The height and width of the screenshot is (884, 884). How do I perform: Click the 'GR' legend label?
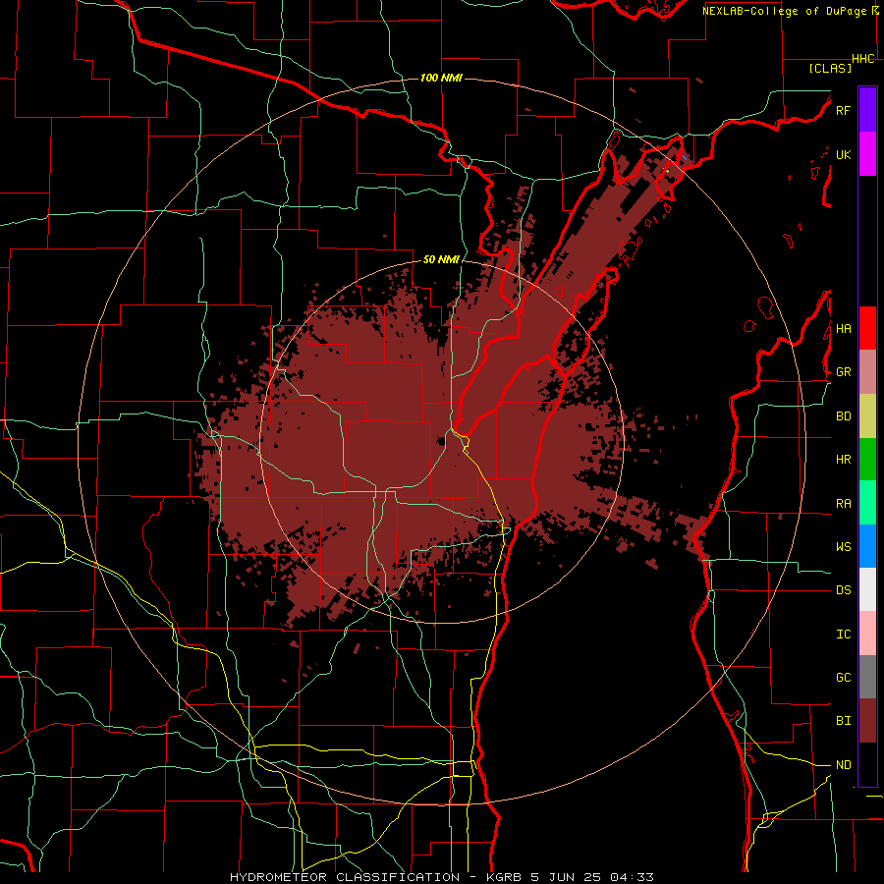click(x=843, y=372)
